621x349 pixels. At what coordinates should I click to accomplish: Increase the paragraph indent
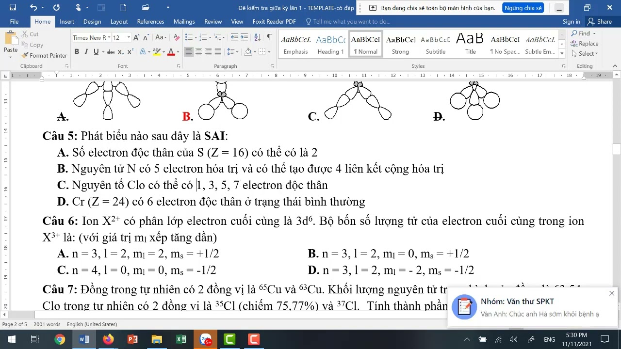[x=244, y=37]
